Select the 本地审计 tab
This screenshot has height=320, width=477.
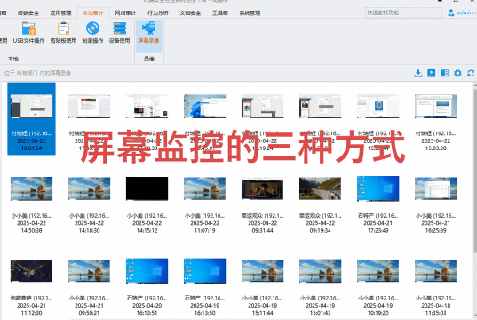click(92, 12)
